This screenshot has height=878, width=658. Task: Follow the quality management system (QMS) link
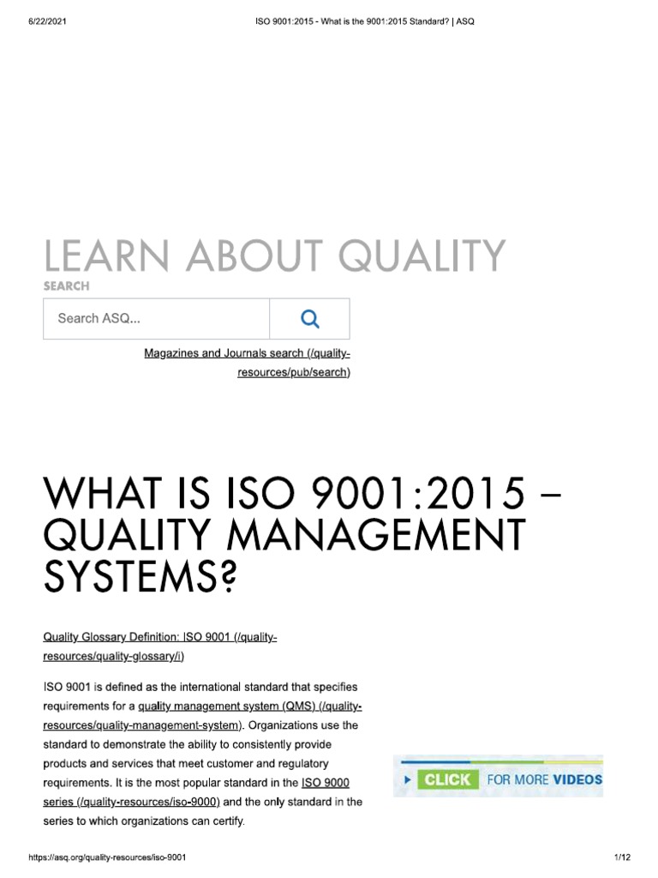[x=202, y=716]
